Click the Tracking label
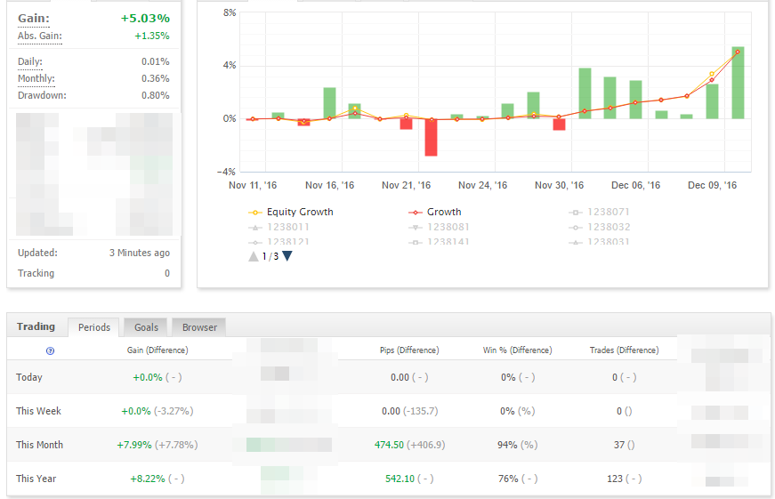Viewport: 775px width, 499px height. point(36,273)
